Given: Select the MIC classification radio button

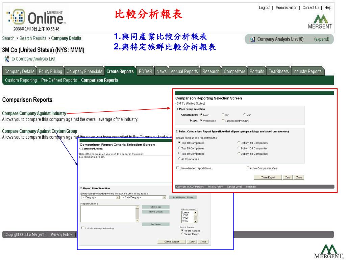Looking at the screenshot, I should point(245,115).
